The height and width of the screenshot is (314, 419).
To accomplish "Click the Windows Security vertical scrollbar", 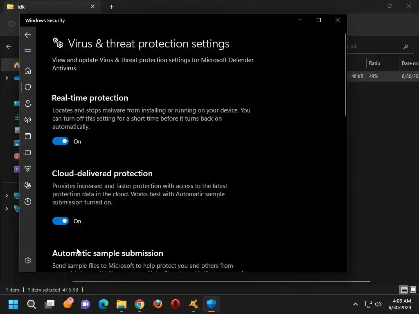I will click(345, 75).
